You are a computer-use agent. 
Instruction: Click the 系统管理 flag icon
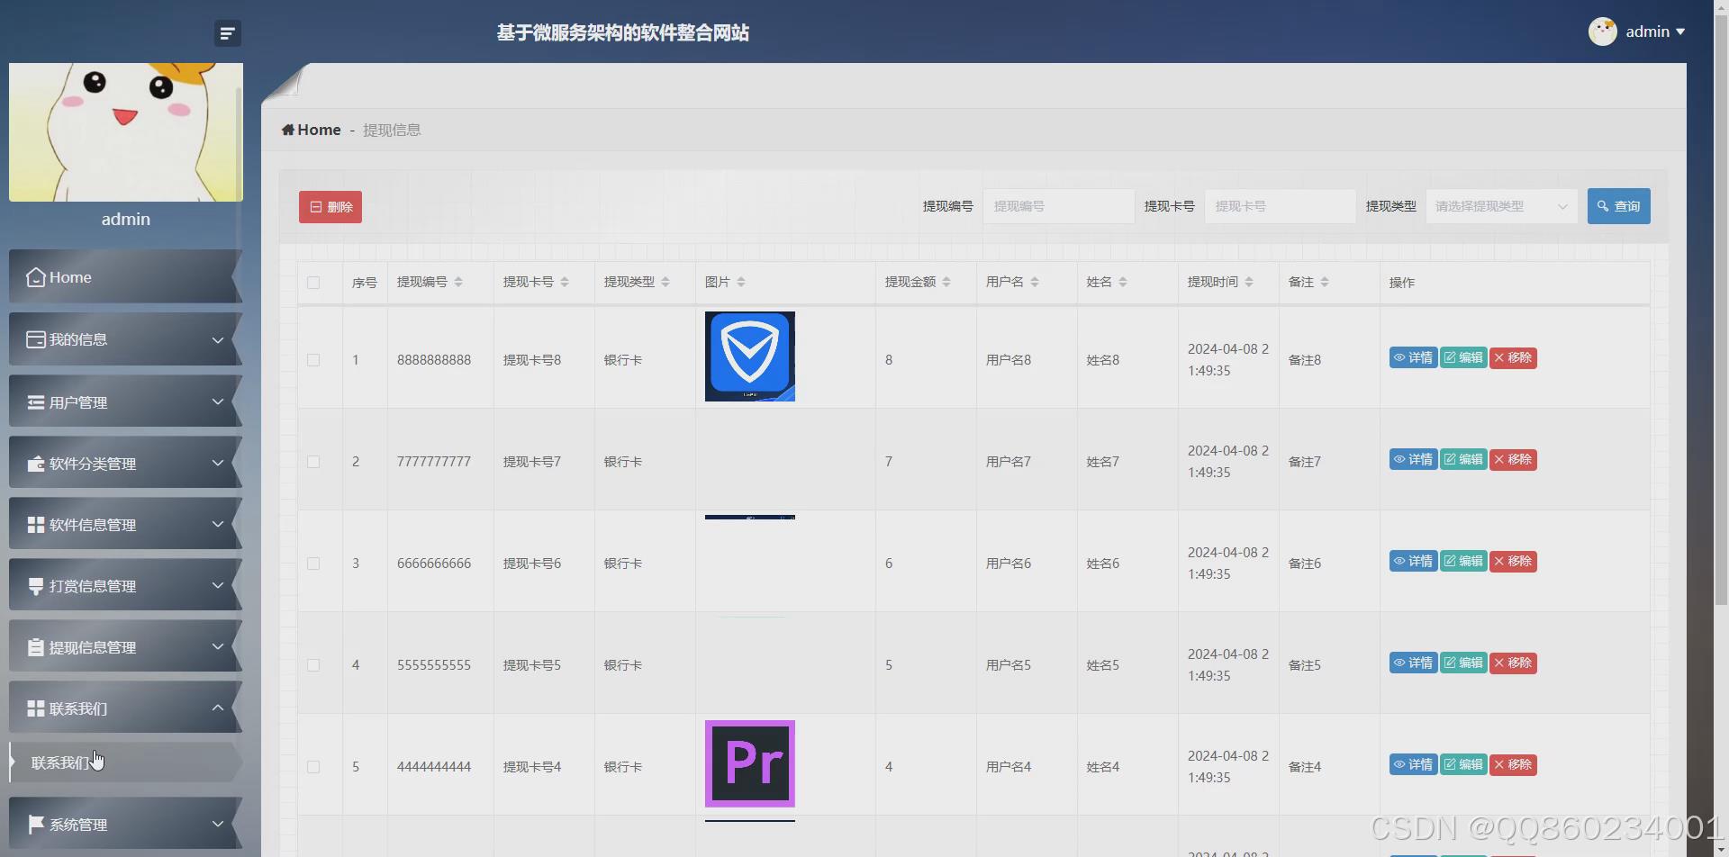(x=35, y=823)
